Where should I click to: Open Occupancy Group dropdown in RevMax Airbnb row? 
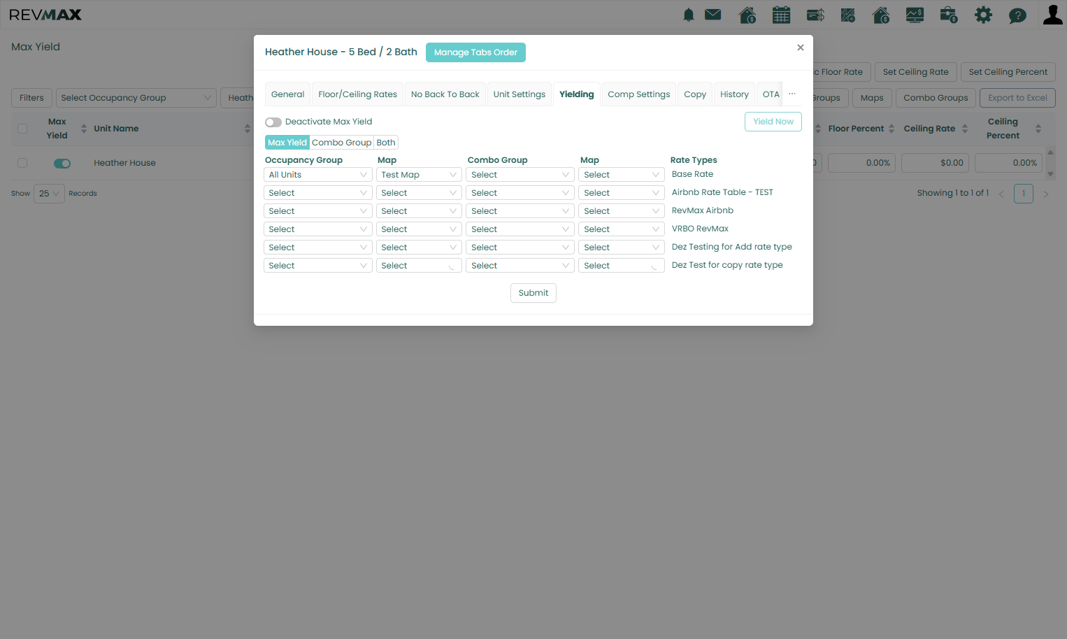point(318,211)
